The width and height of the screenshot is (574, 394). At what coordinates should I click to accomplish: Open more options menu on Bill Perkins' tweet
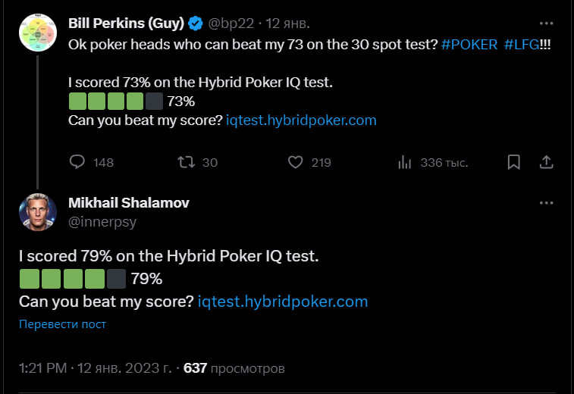545,23
